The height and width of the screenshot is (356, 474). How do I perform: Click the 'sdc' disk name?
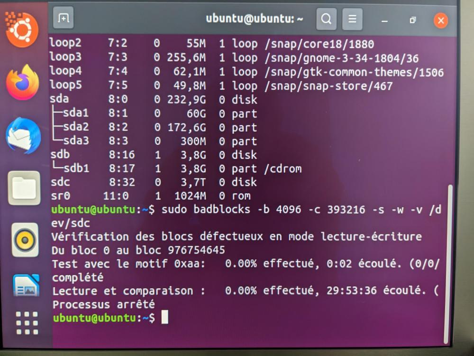pos(61,182)
